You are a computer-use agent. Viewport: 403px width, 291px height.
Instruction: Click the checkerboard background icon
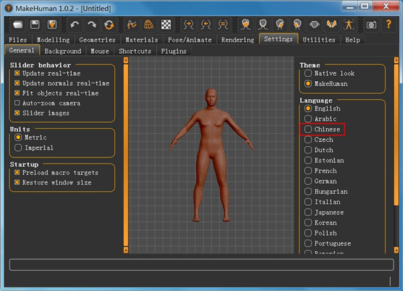pos(165,24)
